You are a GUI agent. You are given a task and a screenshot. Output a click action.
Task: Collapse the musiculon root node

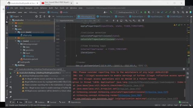10,20
